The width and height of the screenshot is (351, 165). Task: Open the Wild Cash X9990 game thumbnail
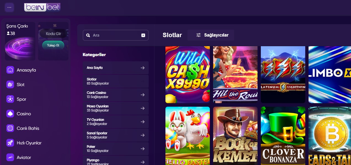click(x=187, y=74)
